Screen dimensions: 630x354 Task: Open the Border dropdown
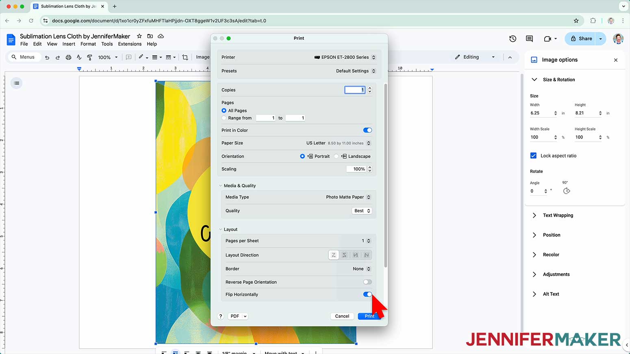click(362, 269)
